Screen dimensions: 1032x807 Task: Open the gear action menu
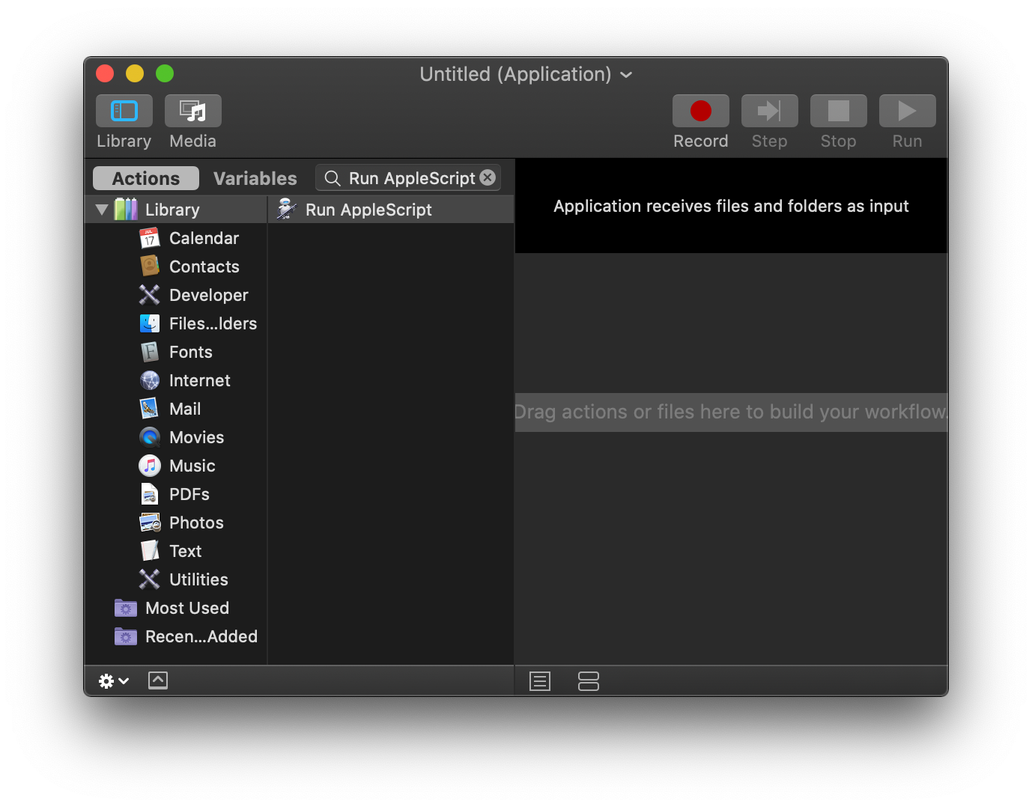(114, 680)
